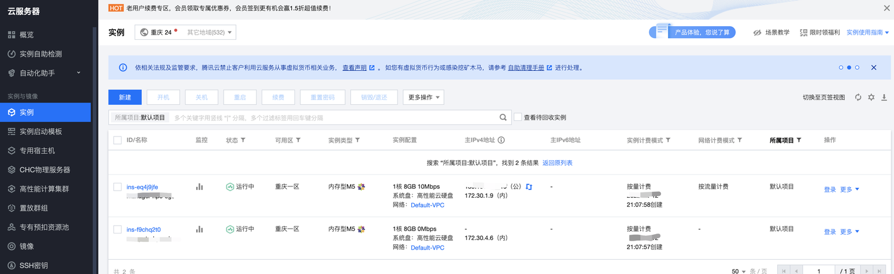The height and width of the screenshot is (274, 894).
Task: Open 实例启动模板 in the sidebar
Action: [45, 131]
